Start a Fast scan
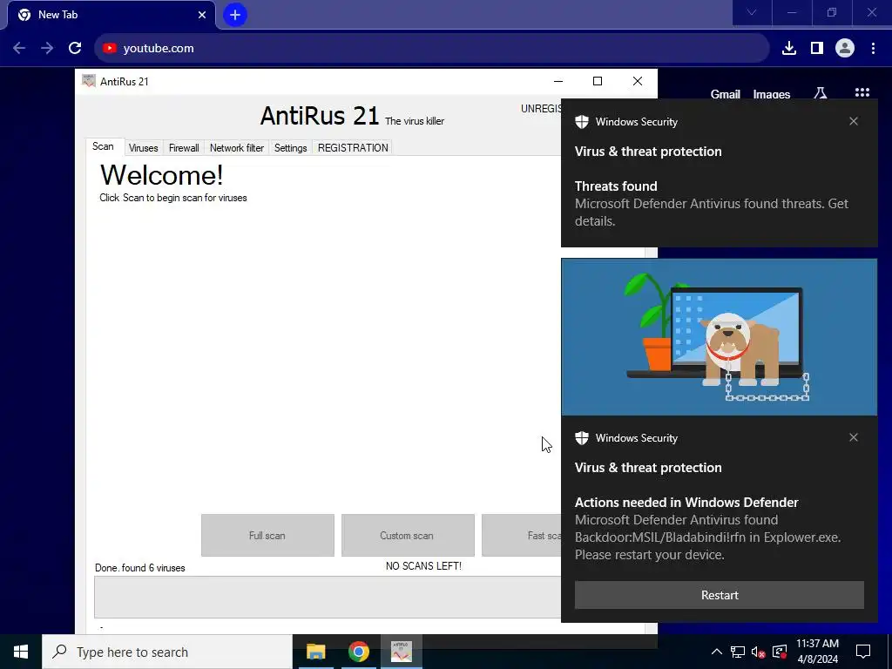 (521, 536)
